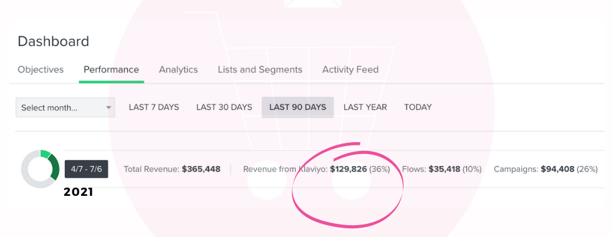Open the Activity Feed tab
Viewport: 613px width, 237px height.
(350, 70)
